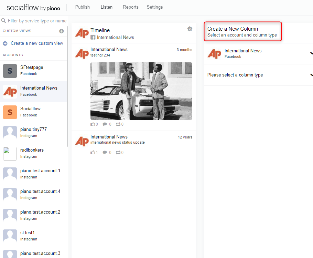The width and height of the screenshot is (313, 258).
Task: Click the AP avatar on status update post
Action: pyautogui.click(x=82, y=141)
